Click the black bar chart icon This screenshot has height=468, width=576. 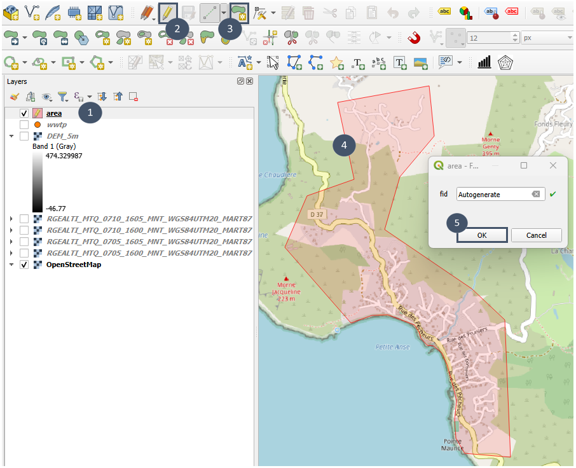(x=484, y=62)
